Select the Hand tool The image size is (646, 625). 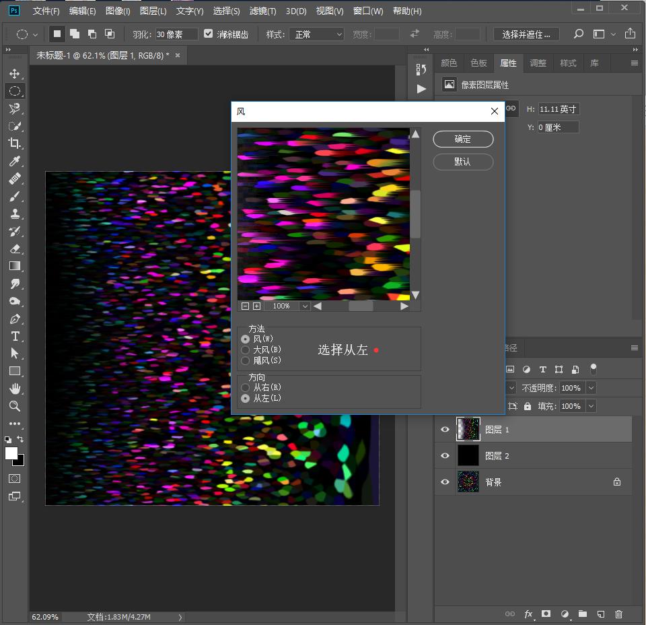tap(14, 389)
